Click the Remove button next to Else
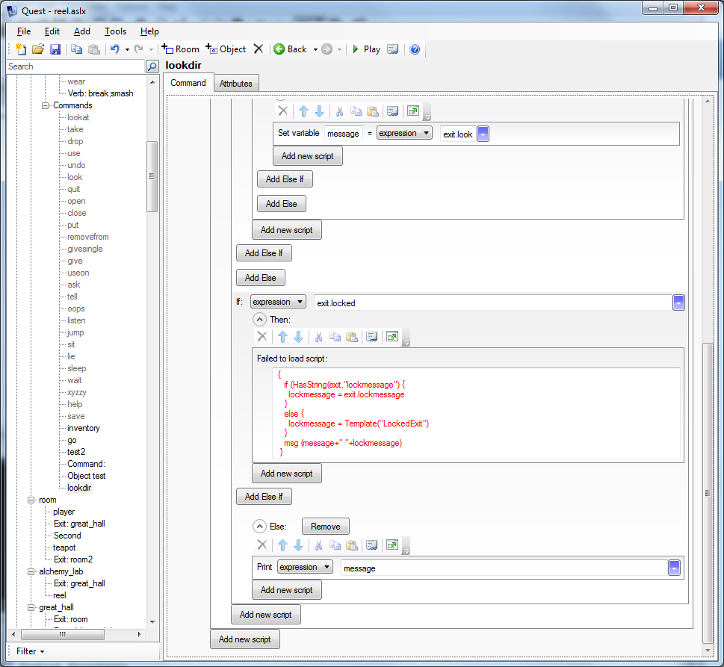The height and width of the screenshot is (667, 724). pyautogui.click(x=325, y=527)
